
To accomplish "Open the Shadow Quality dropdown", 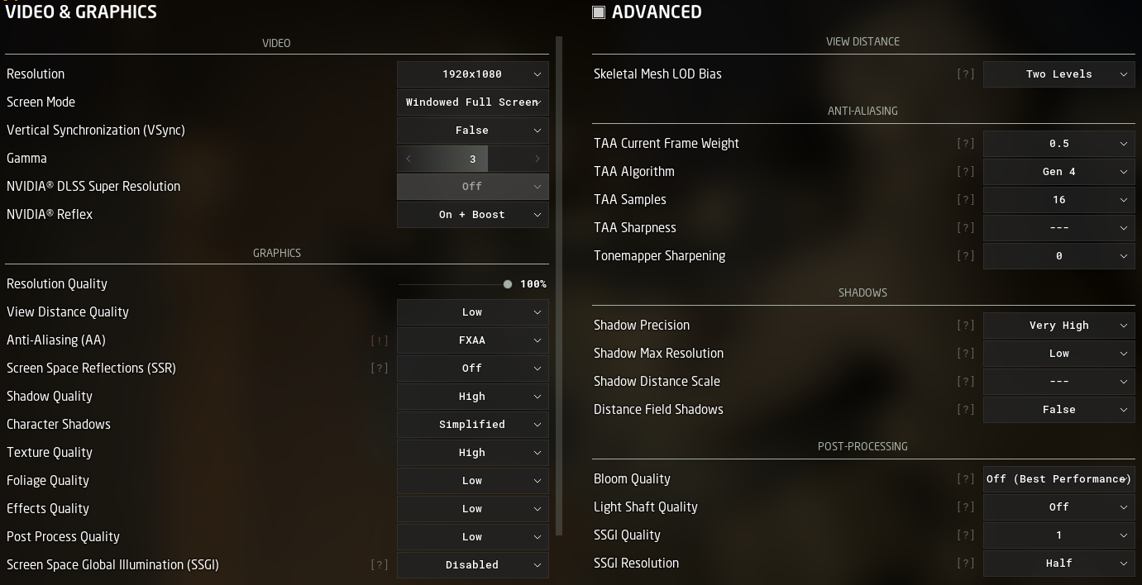I will (472, 397).
